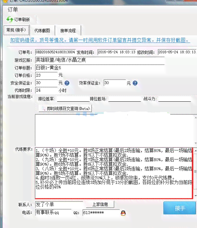The height and width of the screenshot is (228, 197).
Task: Click the 当前游戏信息 label
Action: point(20,96)
